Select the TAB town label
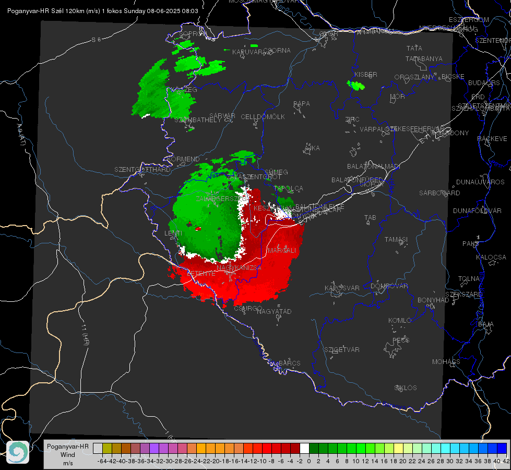 tap(370, 218)
